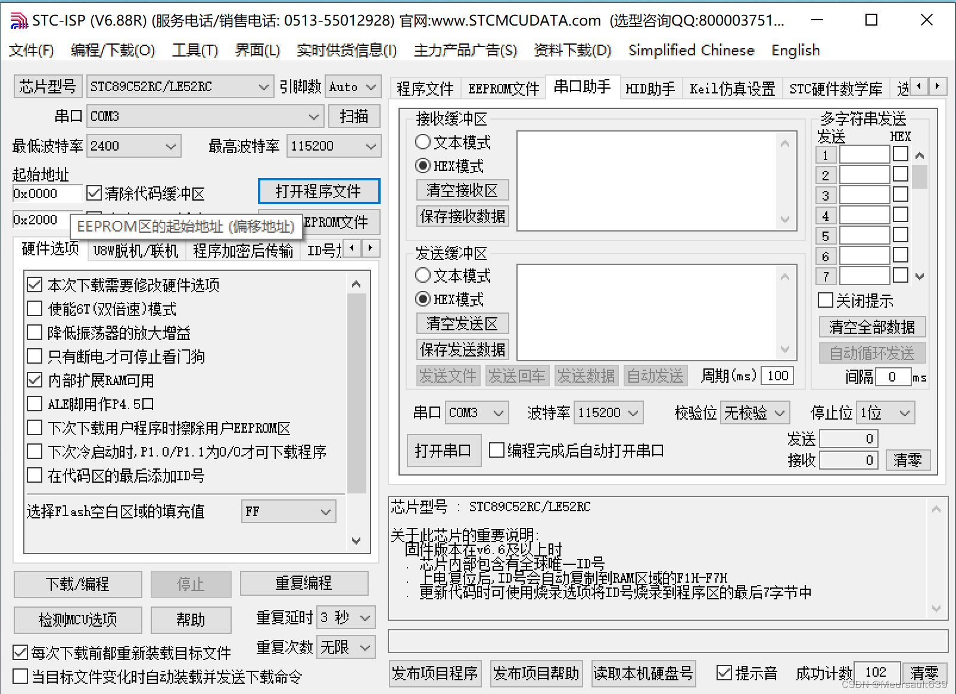Click the STC-ISP application icon in title bar
Viewport: 956px width, 694px height.
pyautogui.click(x=19, y=20)
